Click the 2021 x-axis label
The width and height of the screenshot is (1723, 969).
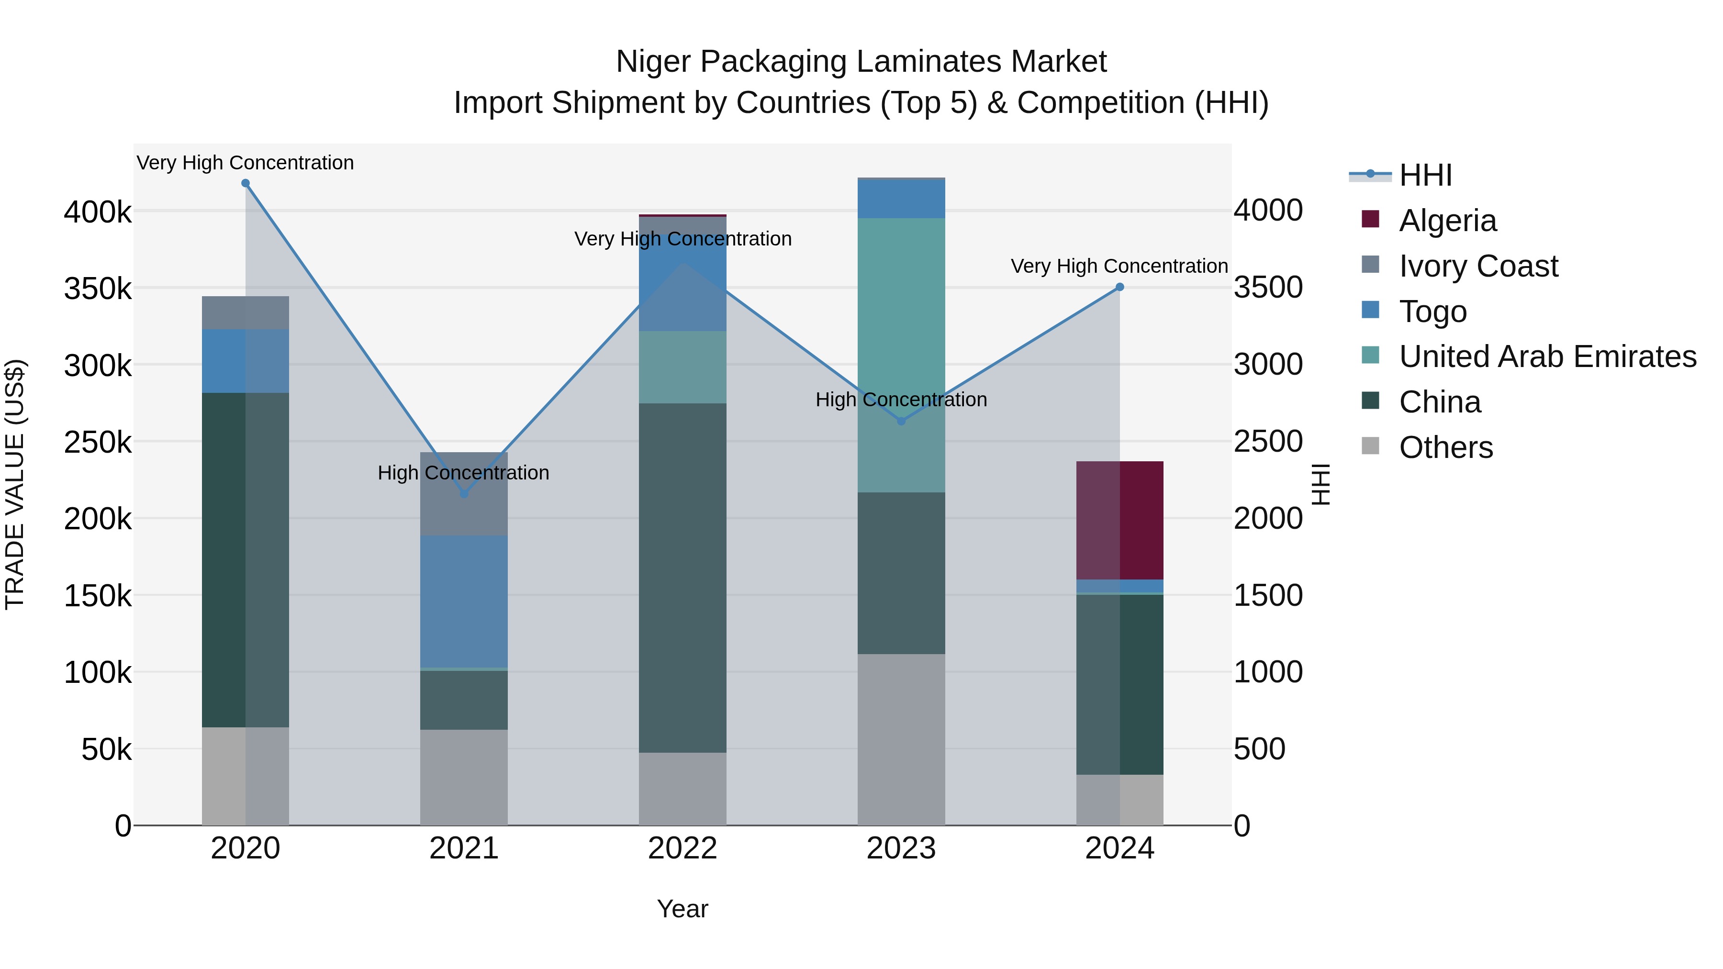(464, 848)
